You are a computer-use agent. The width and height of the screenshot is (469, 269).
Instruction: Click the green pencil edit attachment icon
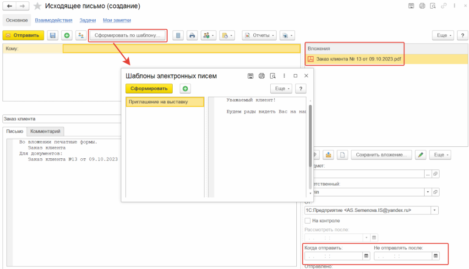click(421, 155)
